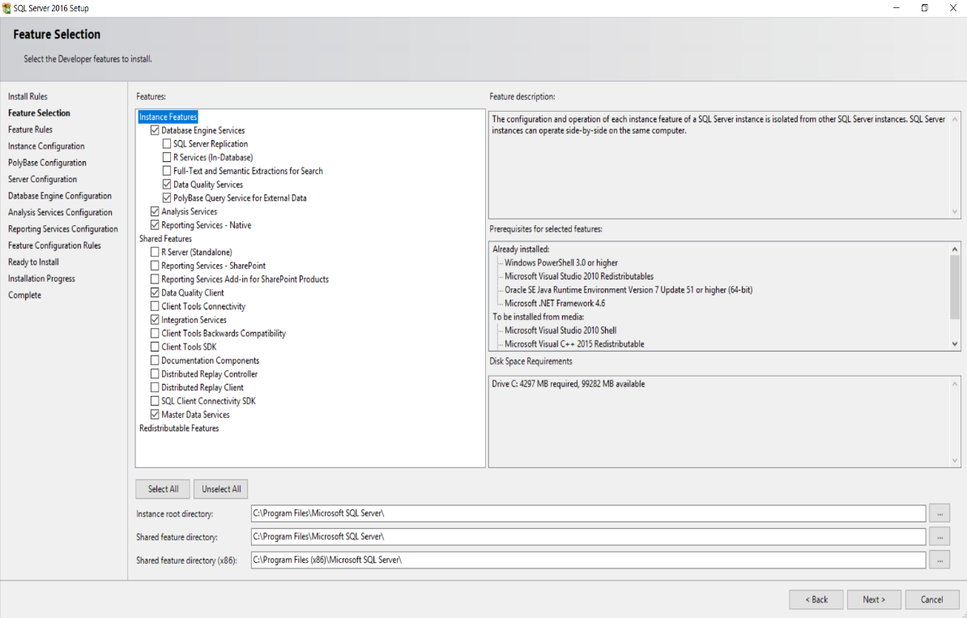
Task: Maximize the SQL Server 2016 Setup window
Action: coord(924,8)
